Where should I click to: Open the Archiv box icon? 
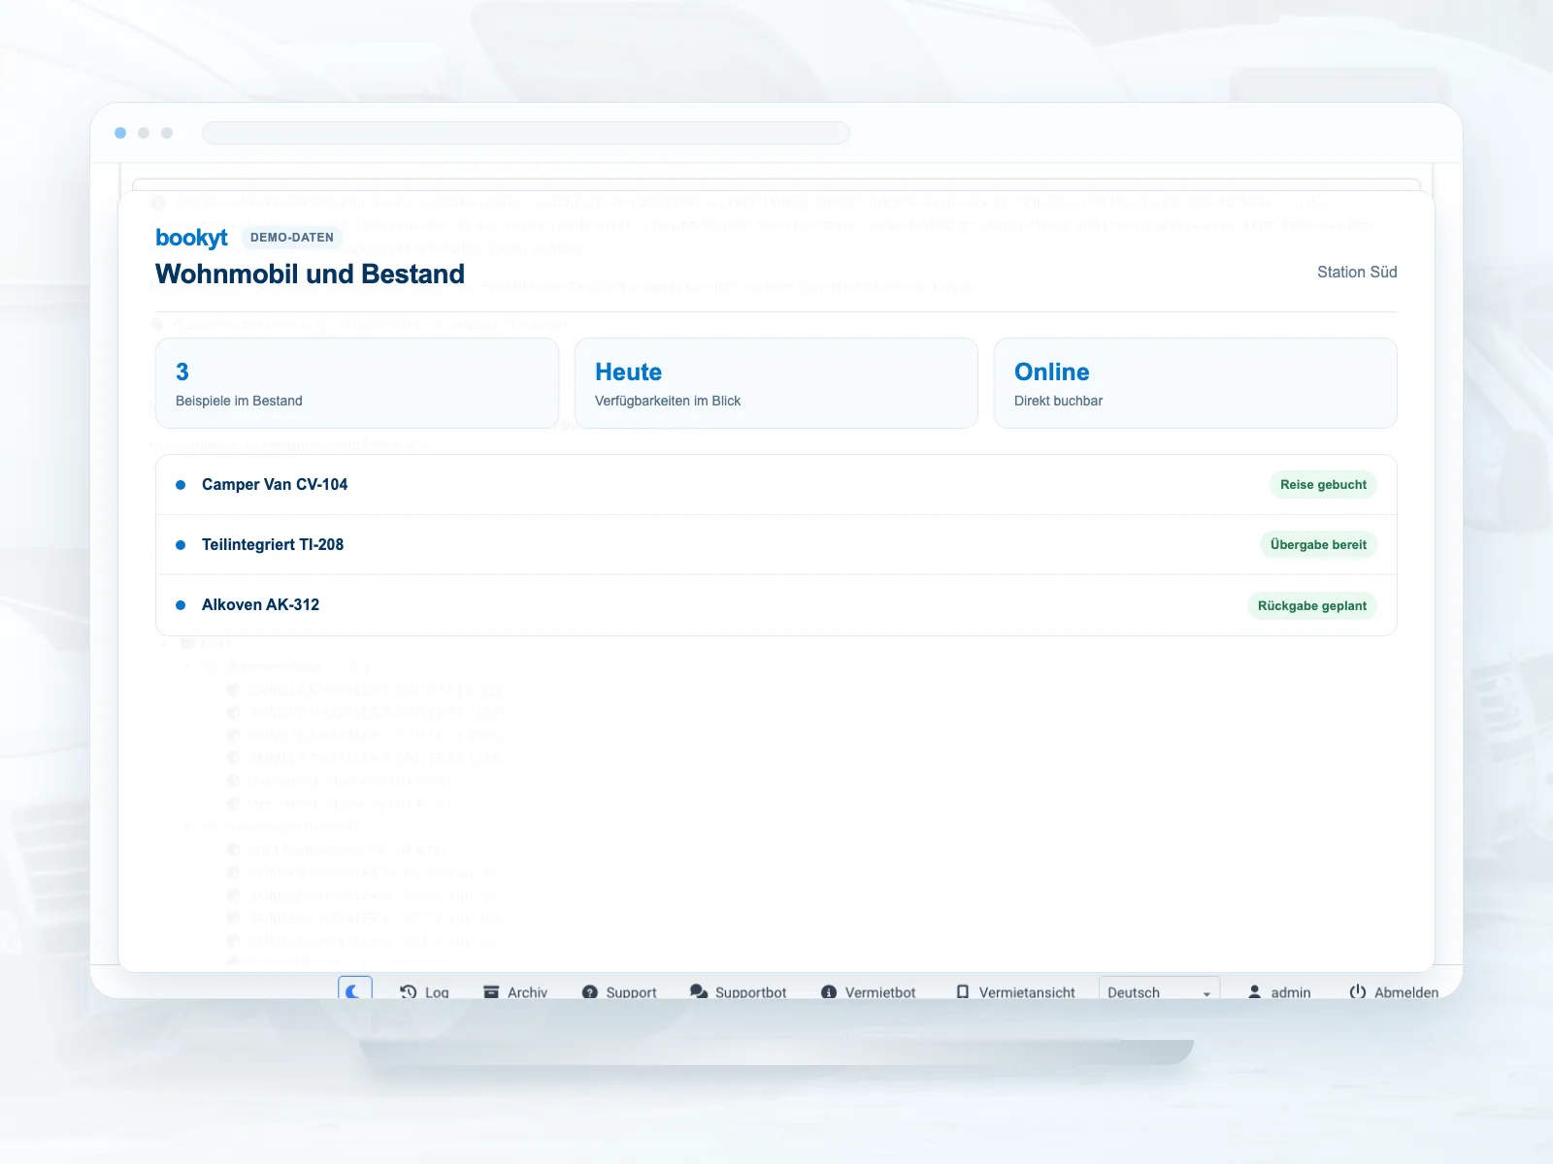(491, 991)
